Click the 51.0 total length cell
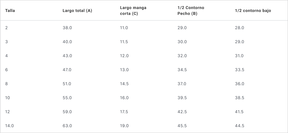The image size is (288, 133). [x=67, y=84]
